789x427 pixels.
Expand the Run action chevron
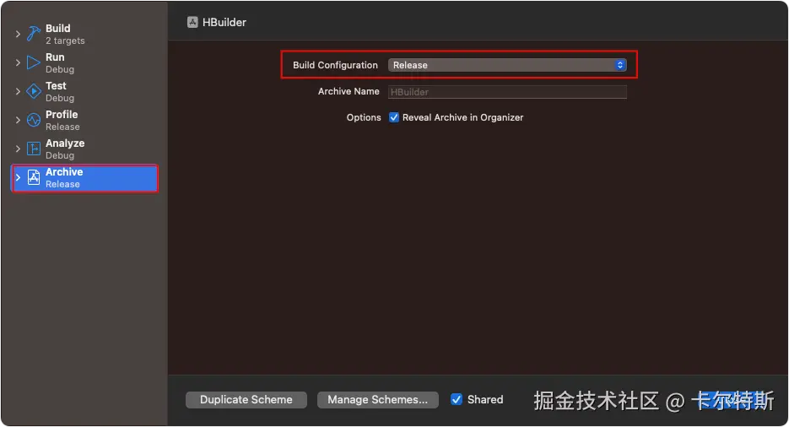pyautogui.click(x=18, y=62)
